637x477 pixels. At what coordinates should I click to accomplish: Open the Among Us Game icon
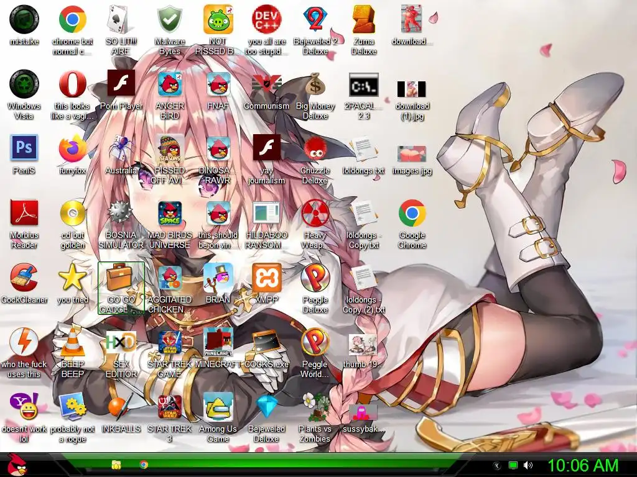coord(218,406)
